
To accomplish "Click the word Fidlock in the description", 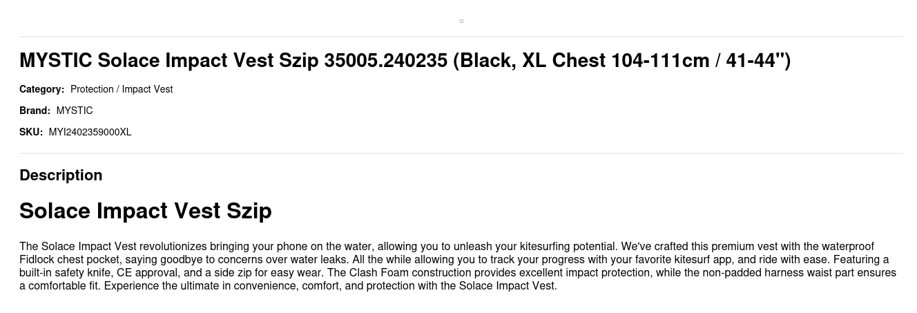I will click(37, 260).
